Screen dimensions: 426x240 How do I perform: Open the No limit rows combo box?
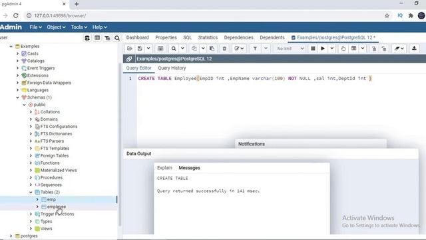290,49
